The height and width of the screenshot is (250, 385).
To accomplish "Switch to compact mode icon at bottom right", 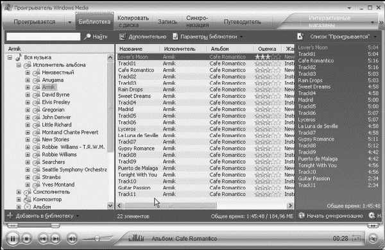I will (373, 238).
